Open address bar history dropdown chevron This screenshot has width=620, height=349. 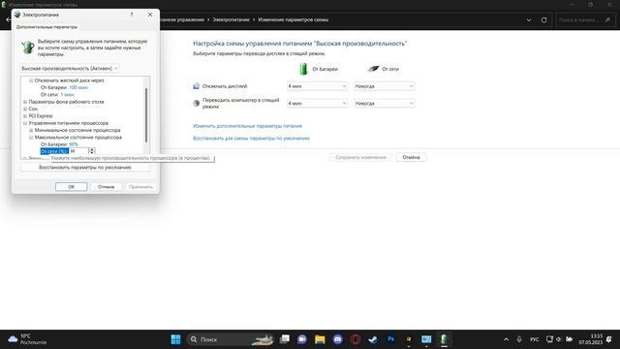[529, 19]
